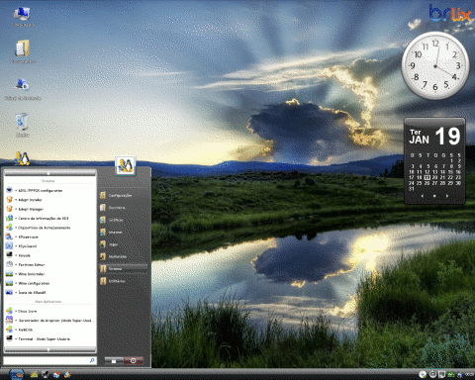Click the red power shutdown button
The width and height of the screenshot is (475, 380).
[134, 361]
